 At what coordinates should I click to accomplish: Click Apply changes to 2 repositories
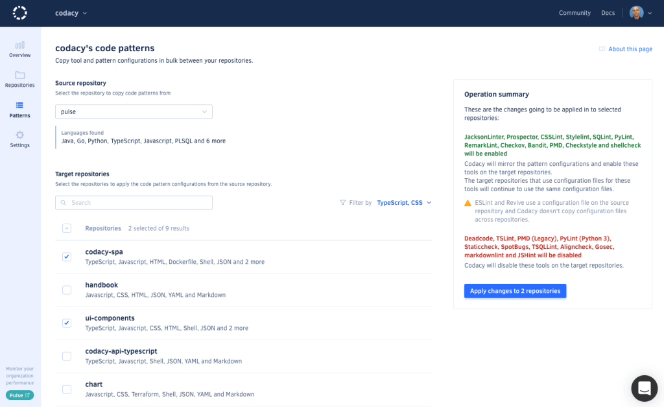[x=515, y=291]
